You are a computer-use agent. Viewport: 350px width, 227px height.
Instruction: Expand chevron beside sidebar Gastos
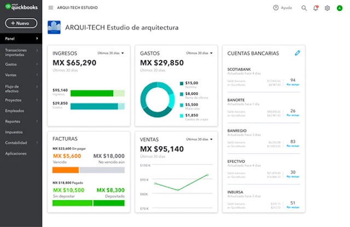pos(37,64)
